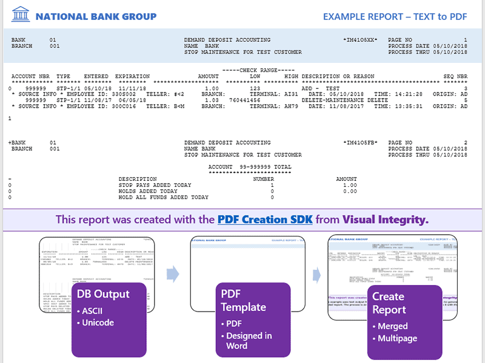This screenshot has width=485, height=363.
Task: Click the National Bank Group building logo icon
Action: click(21, 14)
